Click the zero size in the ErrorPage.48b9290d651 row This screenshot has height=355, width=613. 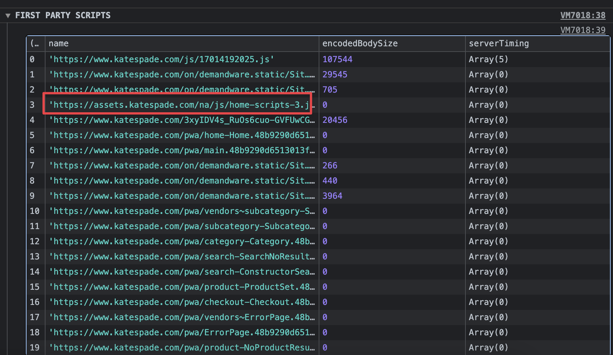coord(325,332)
